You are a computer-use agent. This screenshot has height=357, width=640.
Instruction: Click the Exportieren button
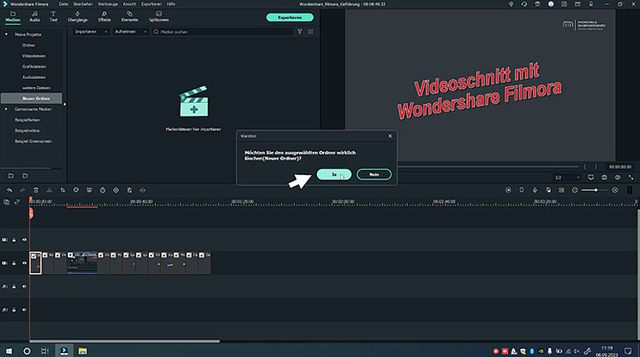pos(290,18)
